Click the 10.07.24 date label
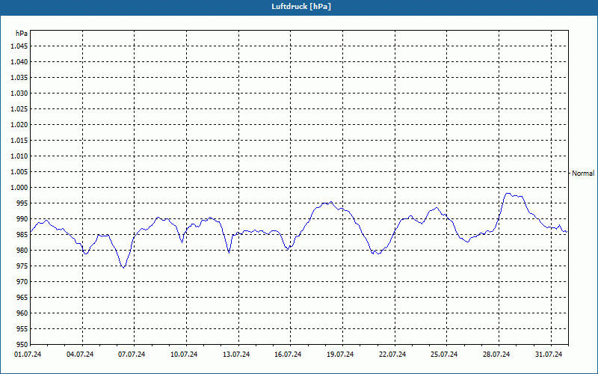 click(184, 355)
